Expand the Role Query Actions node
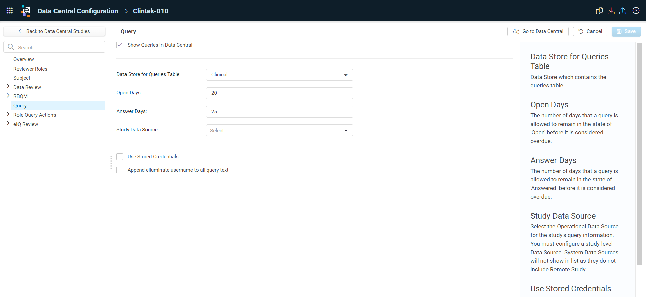The height and width of the screenshot is (303, 646). pyautogui.click(x=8, y=114)
